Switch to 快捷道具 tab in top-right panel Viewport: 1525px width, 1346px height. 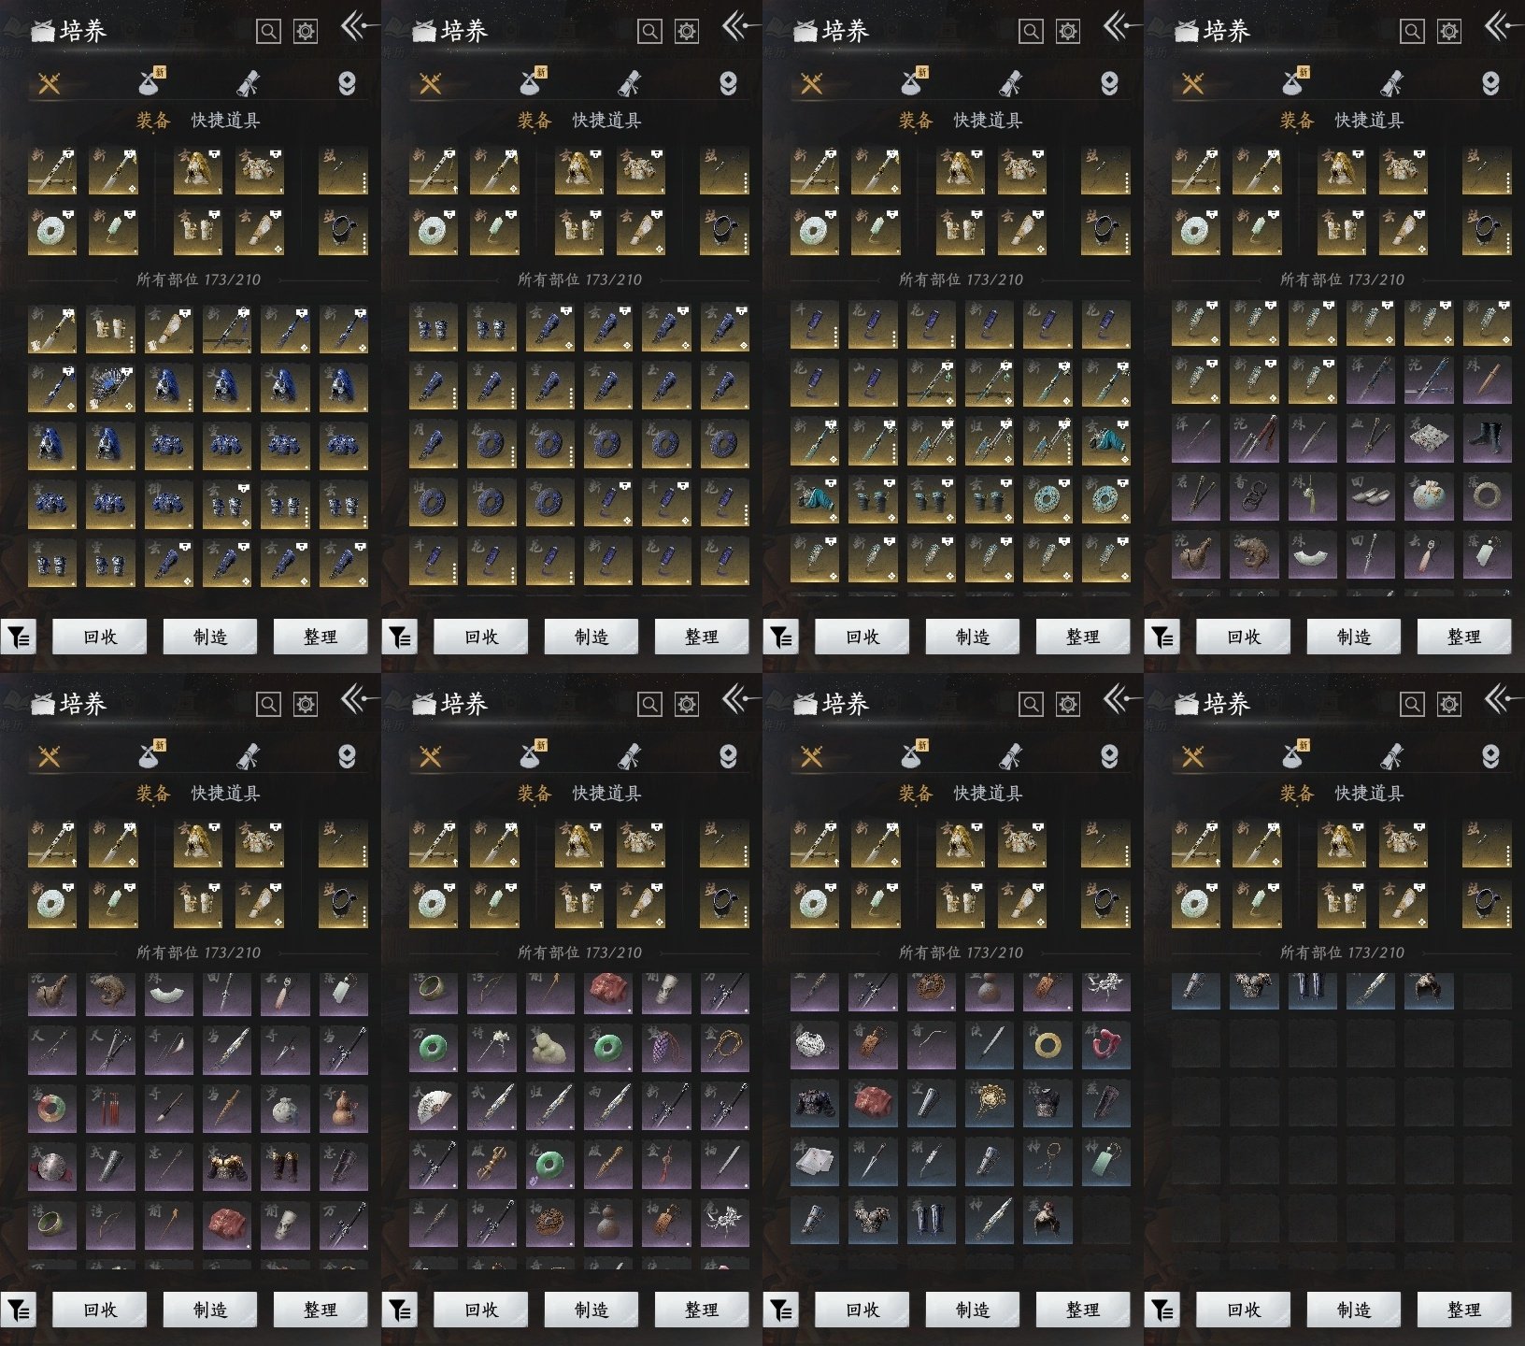point(1369,121)
